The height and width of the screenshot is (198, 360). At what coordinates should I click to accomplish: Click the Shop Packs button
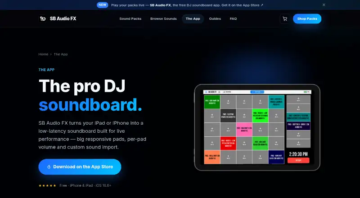307,18
